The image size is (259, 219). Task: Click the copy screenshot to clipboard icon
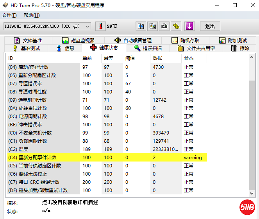pyautogui.click(x=153, y=26)
